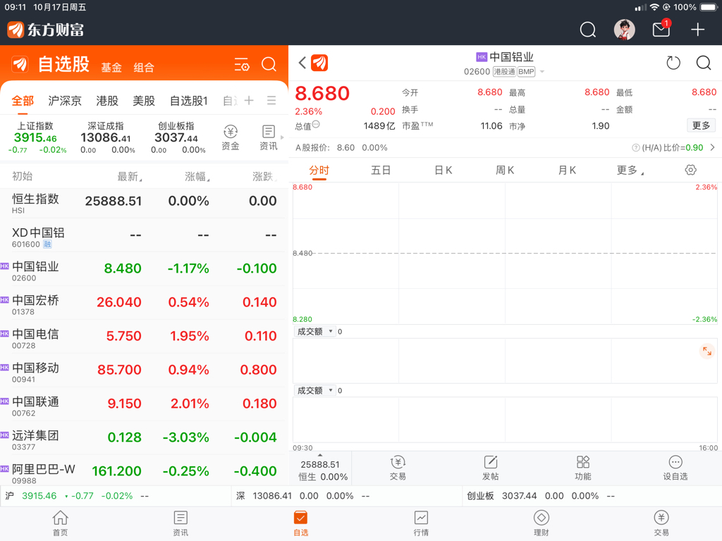Viewport: 722px width, 541px height.
Task: Expand chart to fullscreen with arrows icon
Action: pyautogui.click(x=707, y=352)
